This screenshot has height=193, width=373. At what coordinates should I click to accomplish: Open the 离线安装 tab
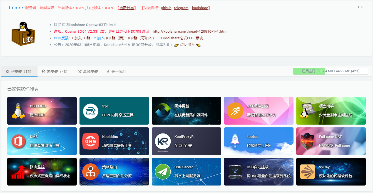[88, 71]
